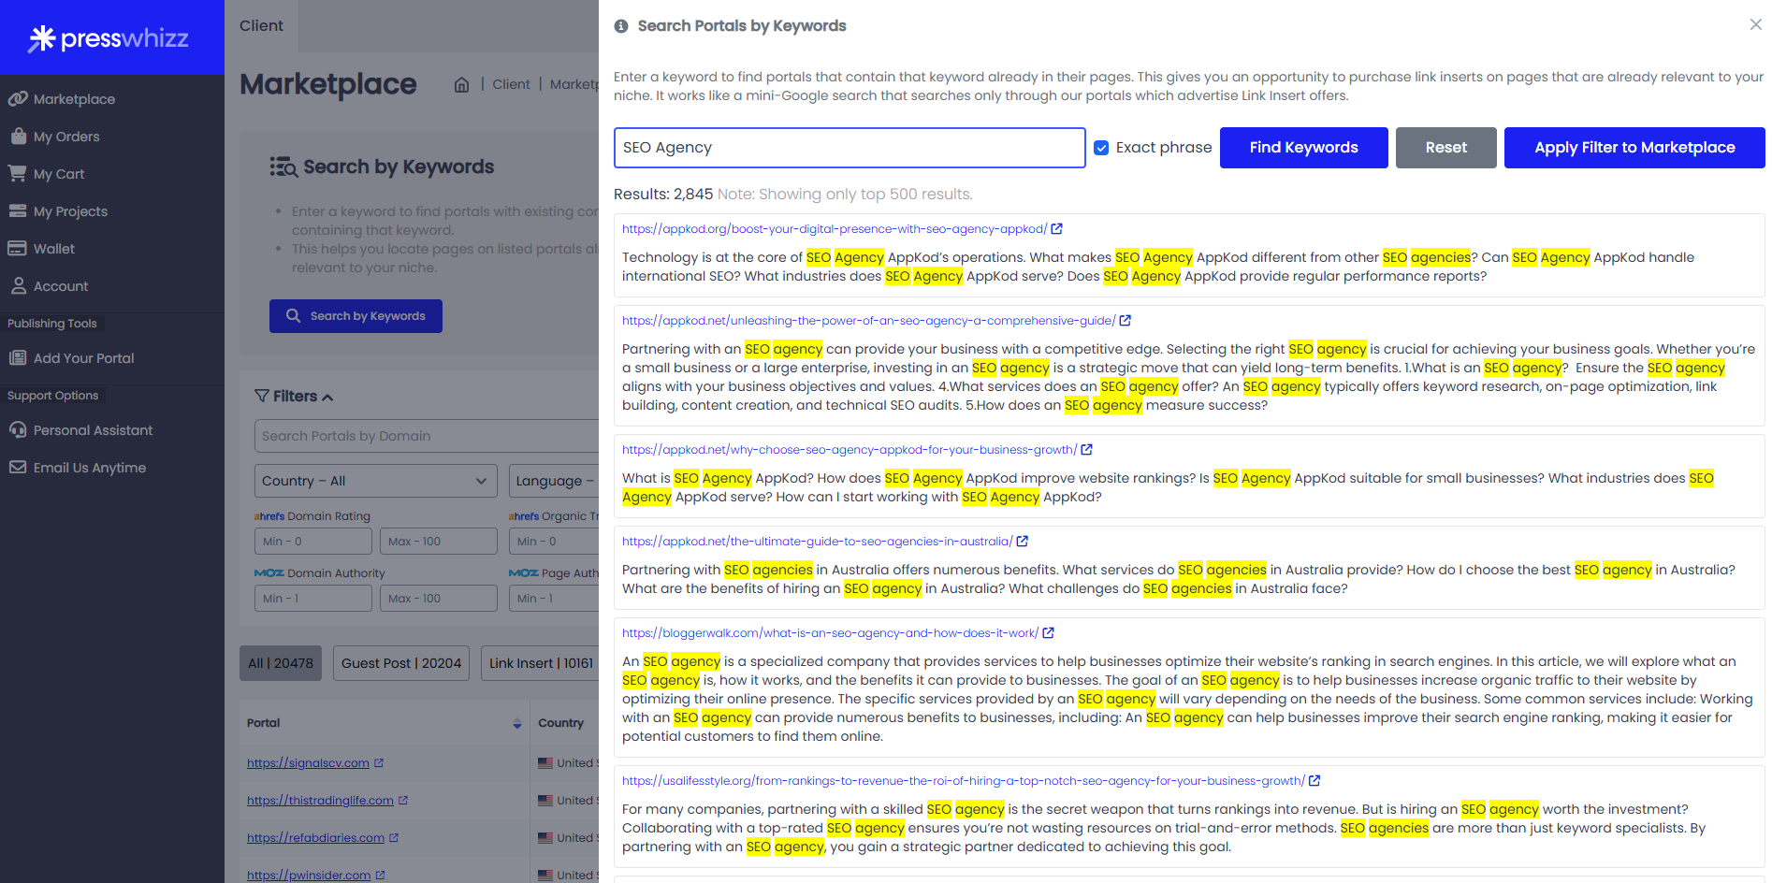Open thistradinglife.com portal link
This screenshot has height=883, width=1772.
coord(320,801)
